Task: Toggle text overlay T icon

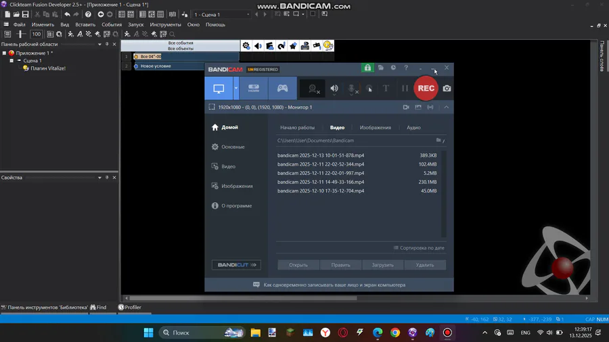Action: point(386,89)
